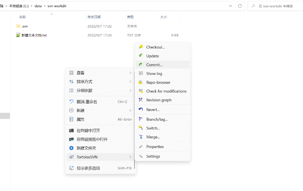Open the address bar history dropdown

coord(230,6)
